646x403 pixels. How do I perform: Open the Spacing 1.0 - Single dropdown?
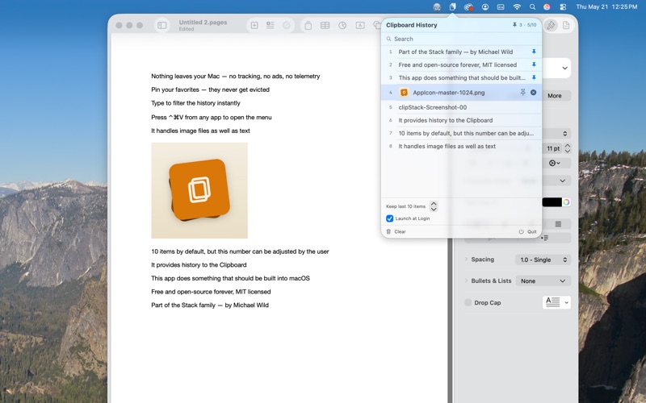pos(543,260)
